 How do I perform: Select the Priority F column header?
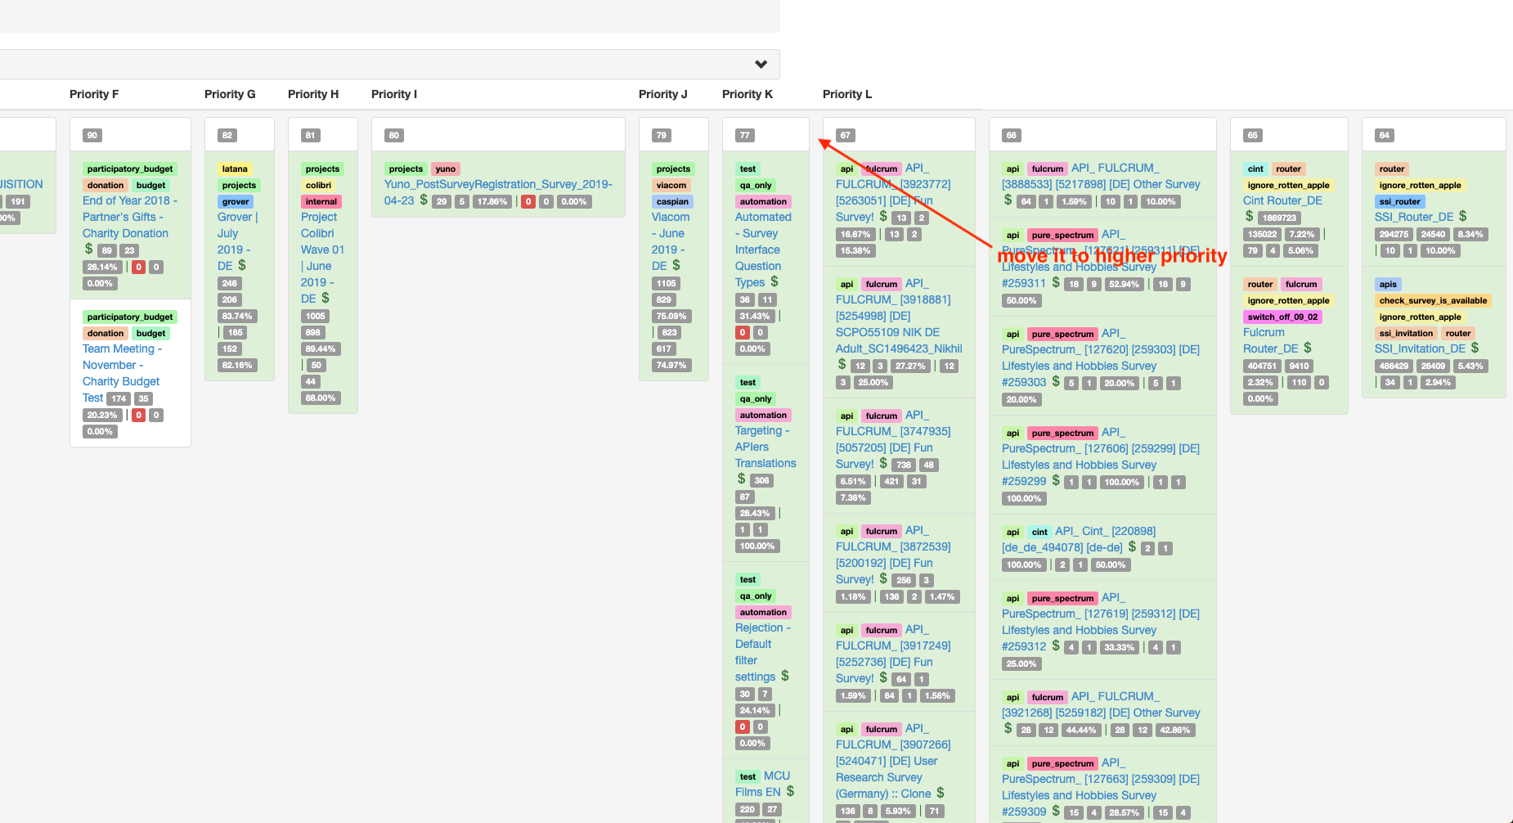[94, 94]
